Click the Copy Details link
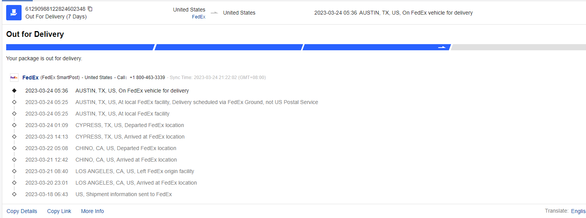586x218 pixels. tap(22, 211)
